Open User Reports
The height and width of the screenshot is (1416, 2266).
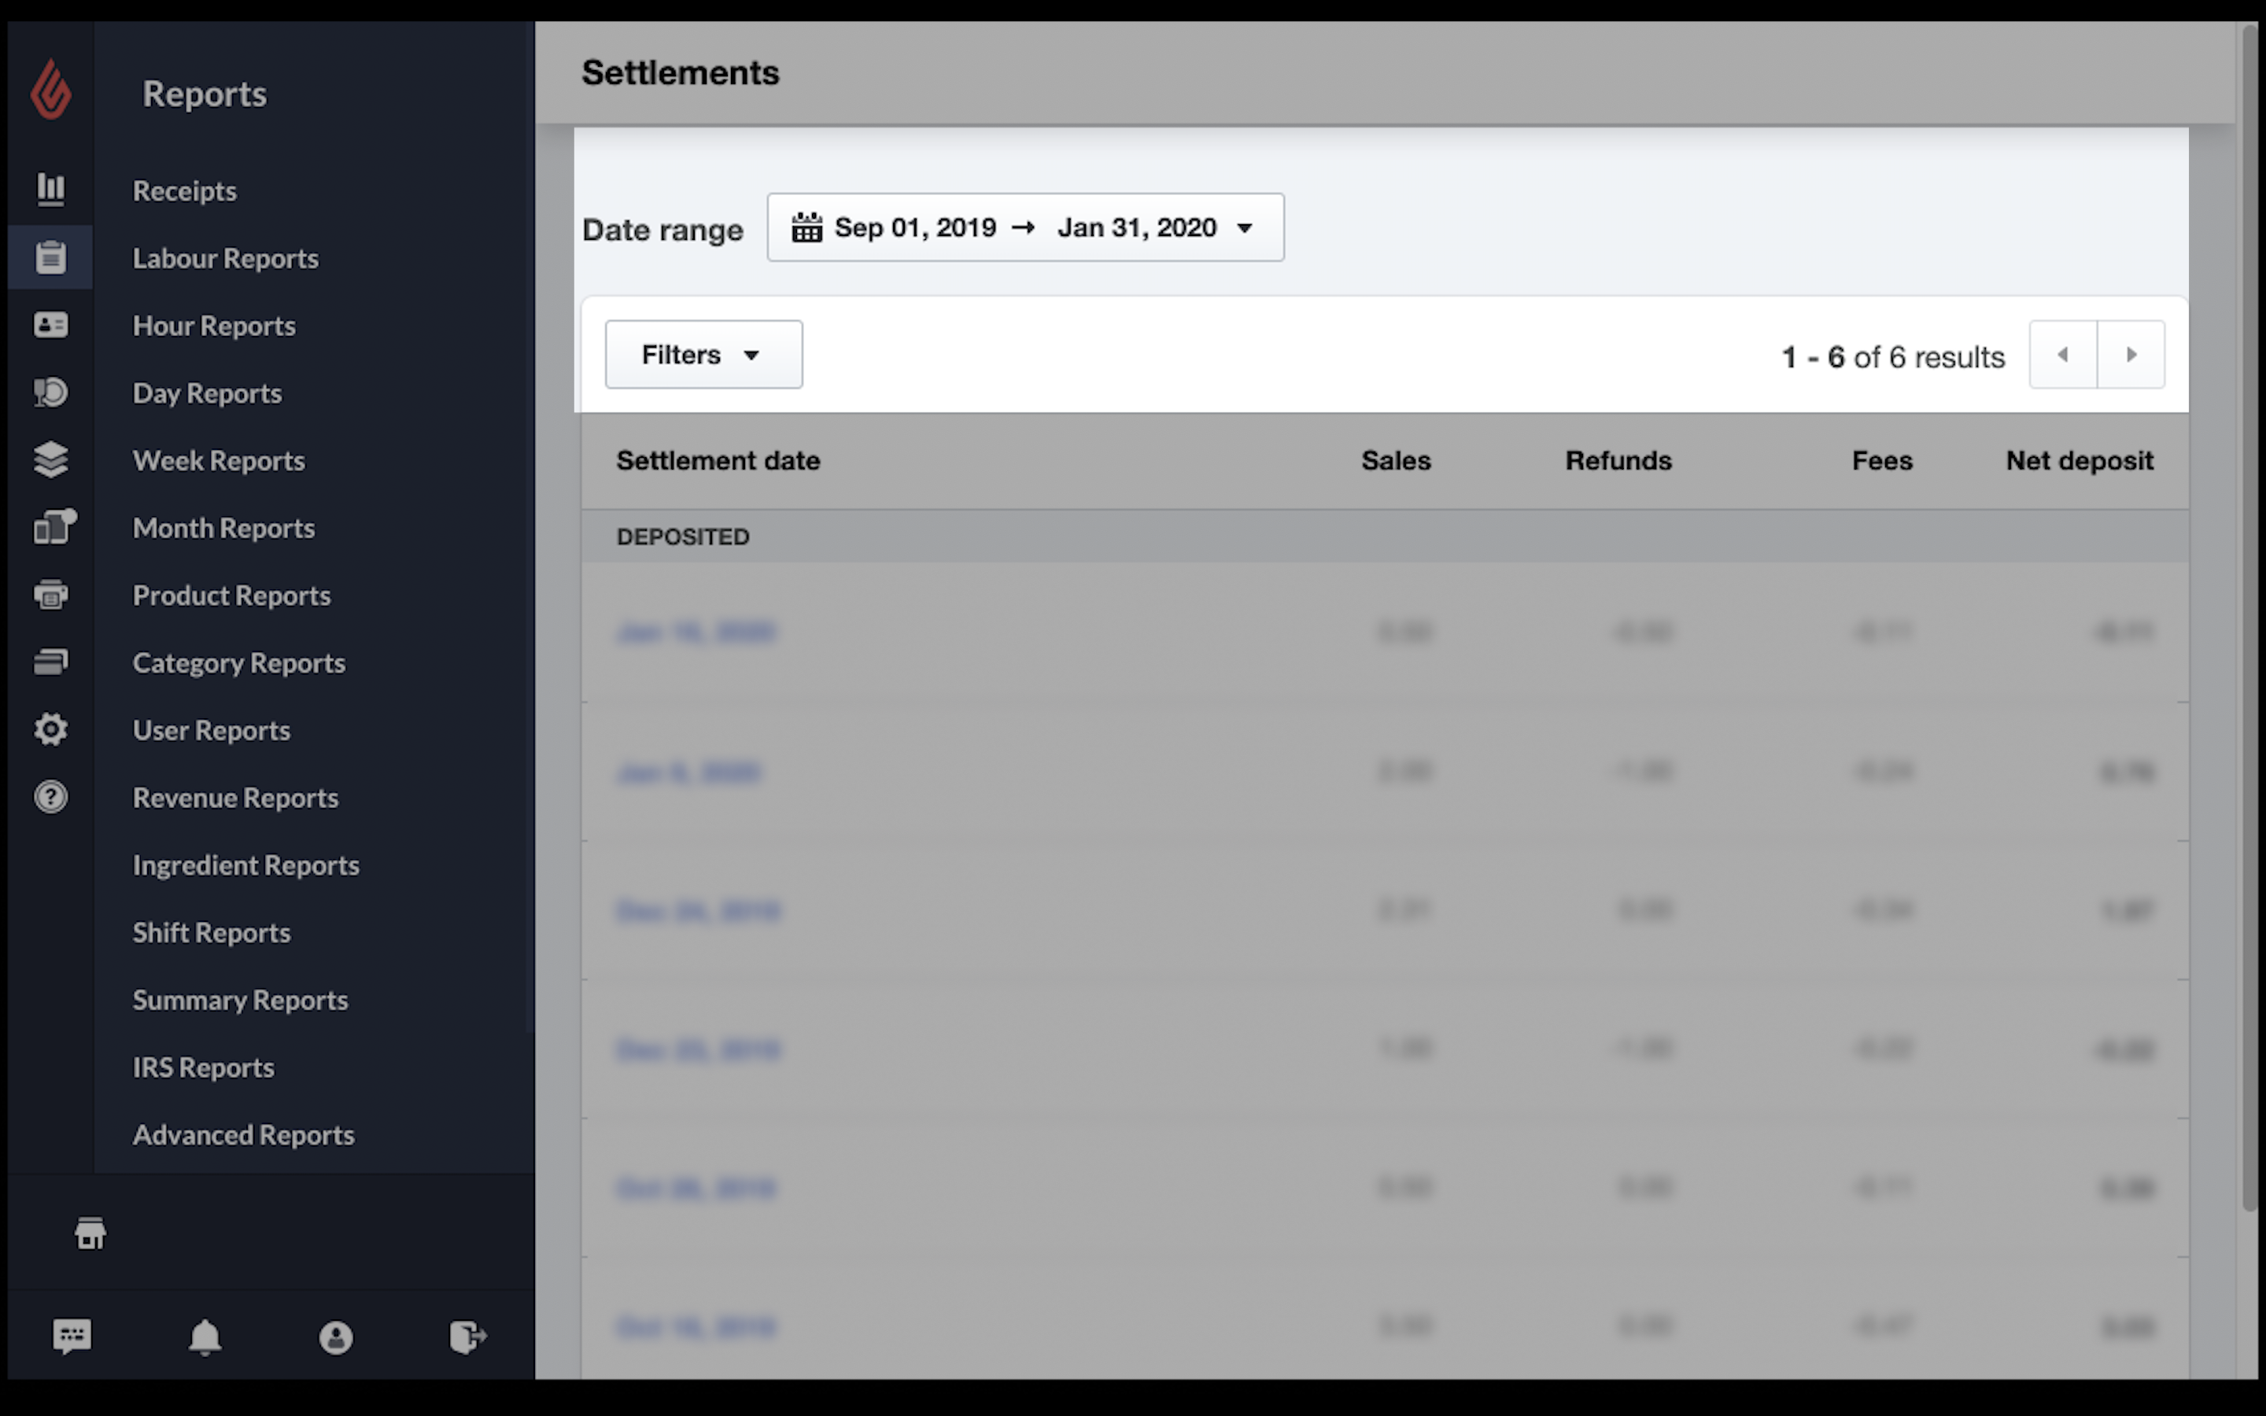point(211,729)
